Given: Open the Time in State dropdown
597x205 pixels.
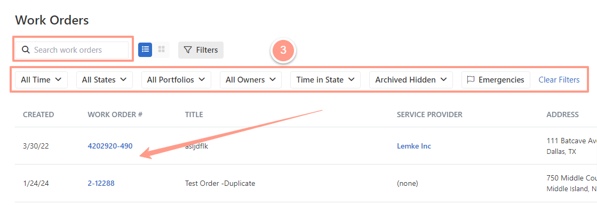Looking at the screenshot, I should (x=325, y=80).
